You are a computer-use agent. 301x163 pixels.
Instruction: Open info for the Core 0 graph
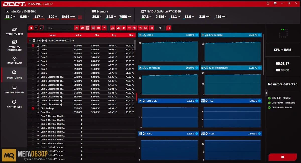196,35
